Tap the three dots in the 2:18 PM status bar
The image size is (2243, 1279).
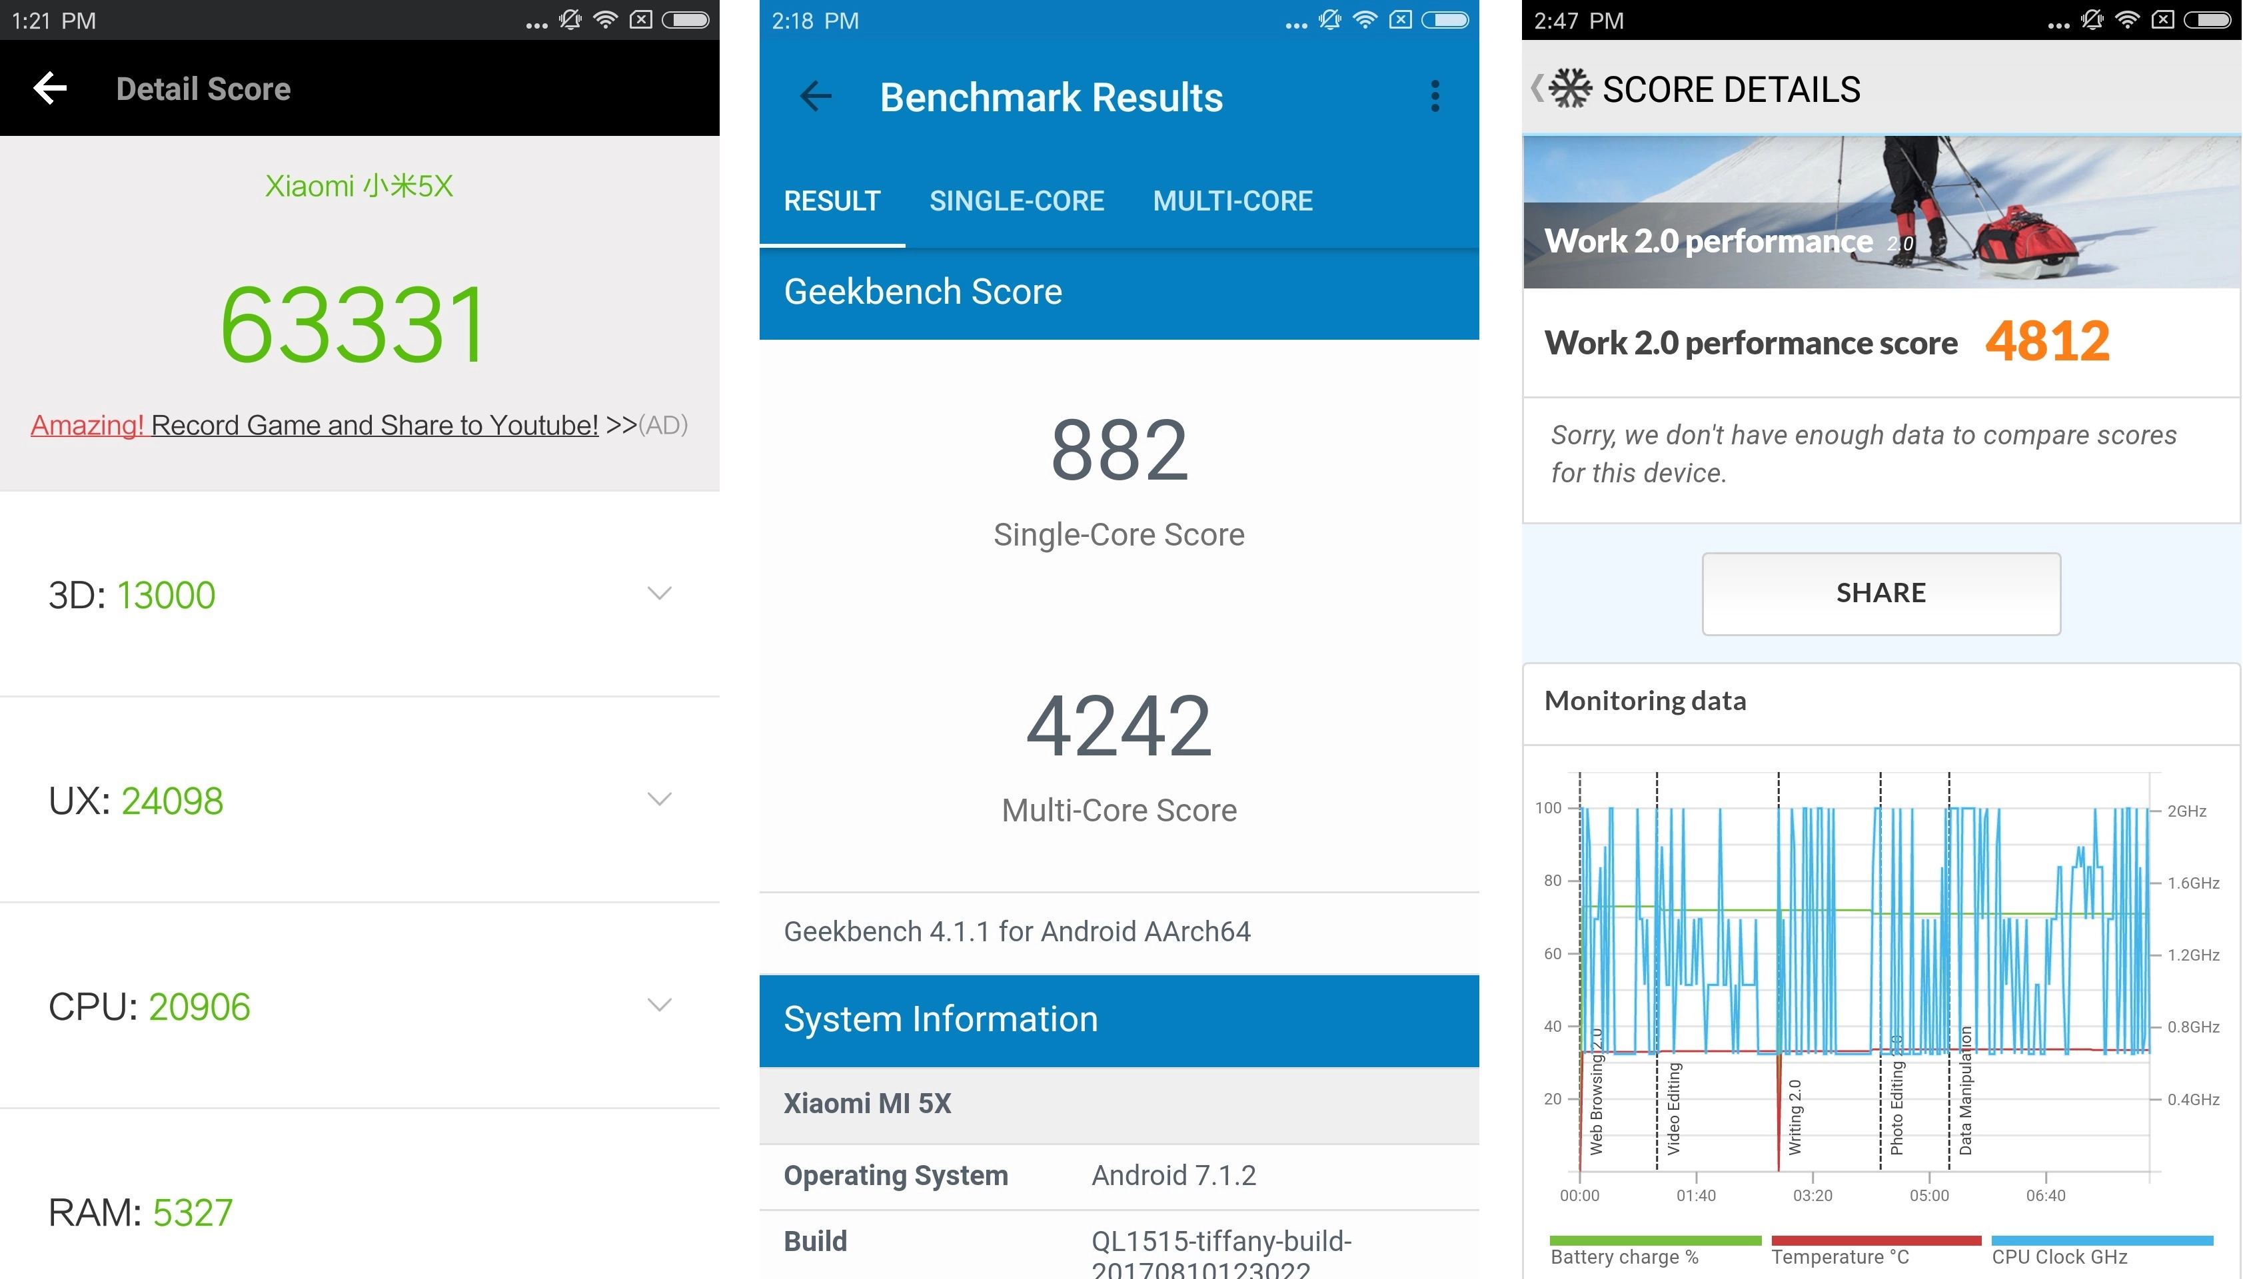coord(1296,25)
